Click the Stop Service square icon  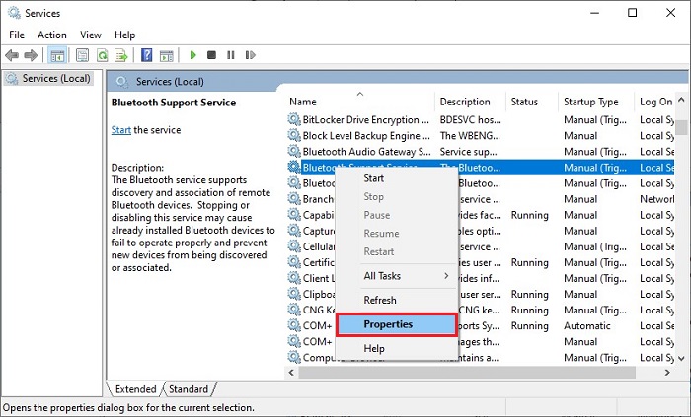point(211,55)
